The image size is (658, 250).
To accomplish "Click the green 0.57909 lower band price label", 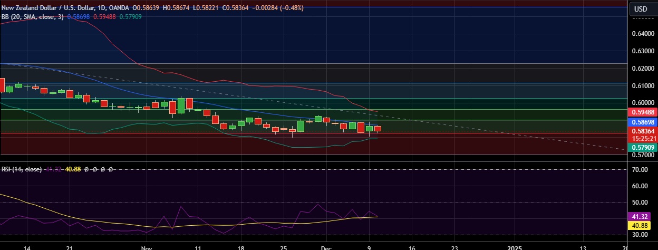I will [x=643, y=148].
